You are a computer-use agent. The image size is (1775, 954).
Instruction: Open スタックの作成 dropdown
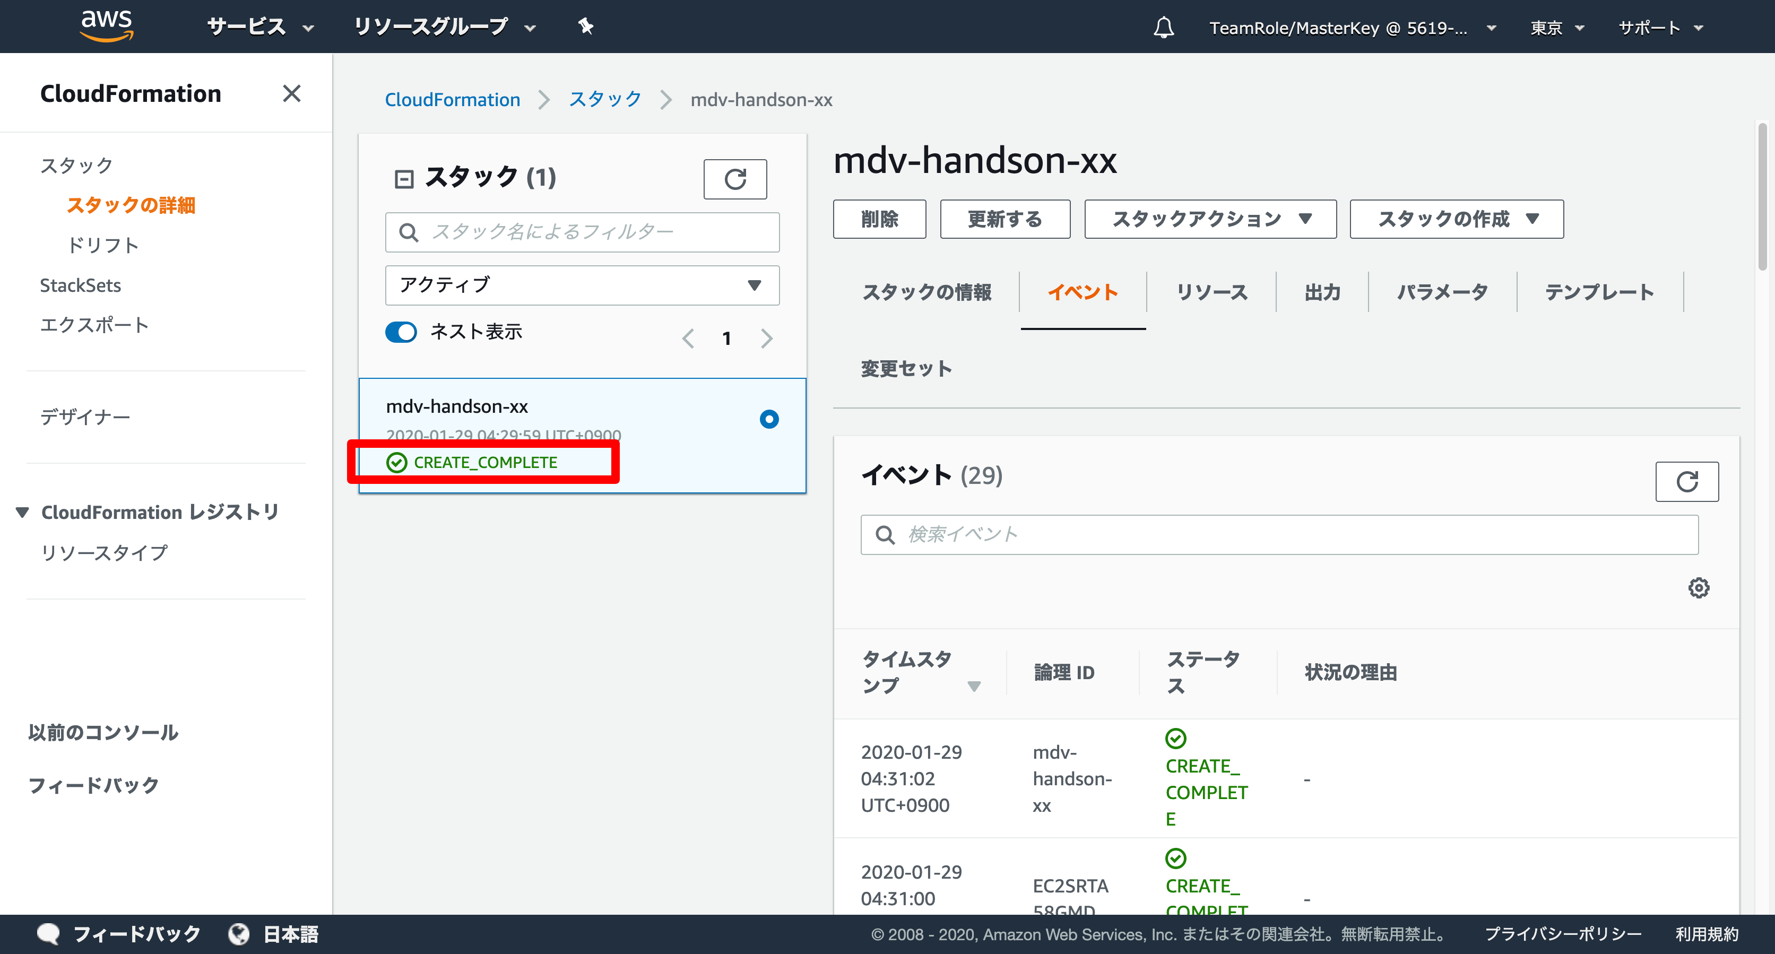click(x=1456, y=219)
